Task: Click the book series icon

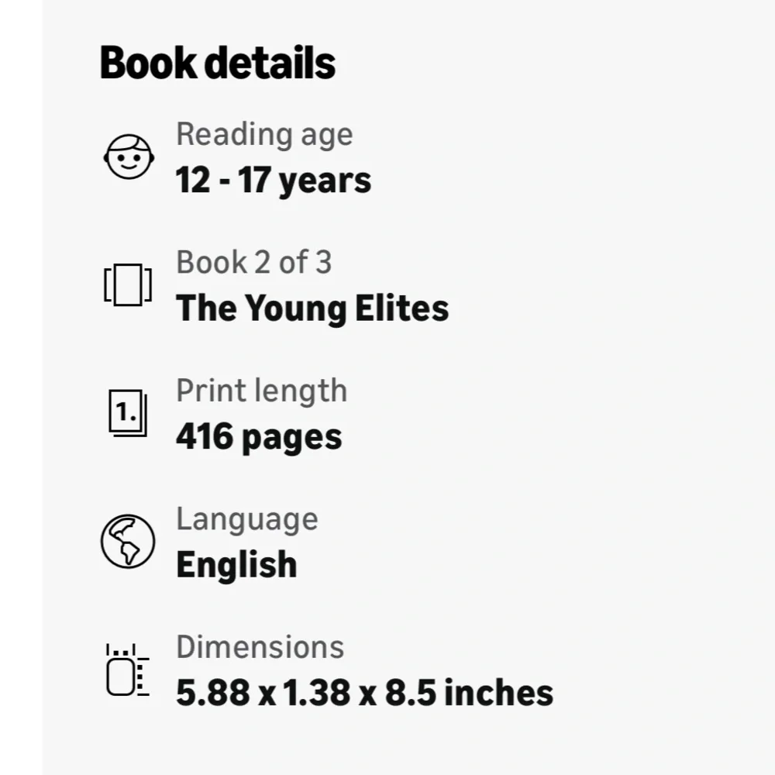Action: 128,285
